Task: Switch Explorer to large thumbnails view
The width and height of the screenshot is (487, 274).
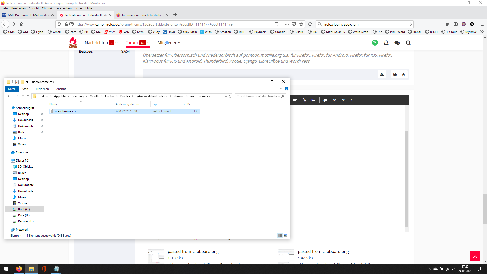Action: [286, 235]
